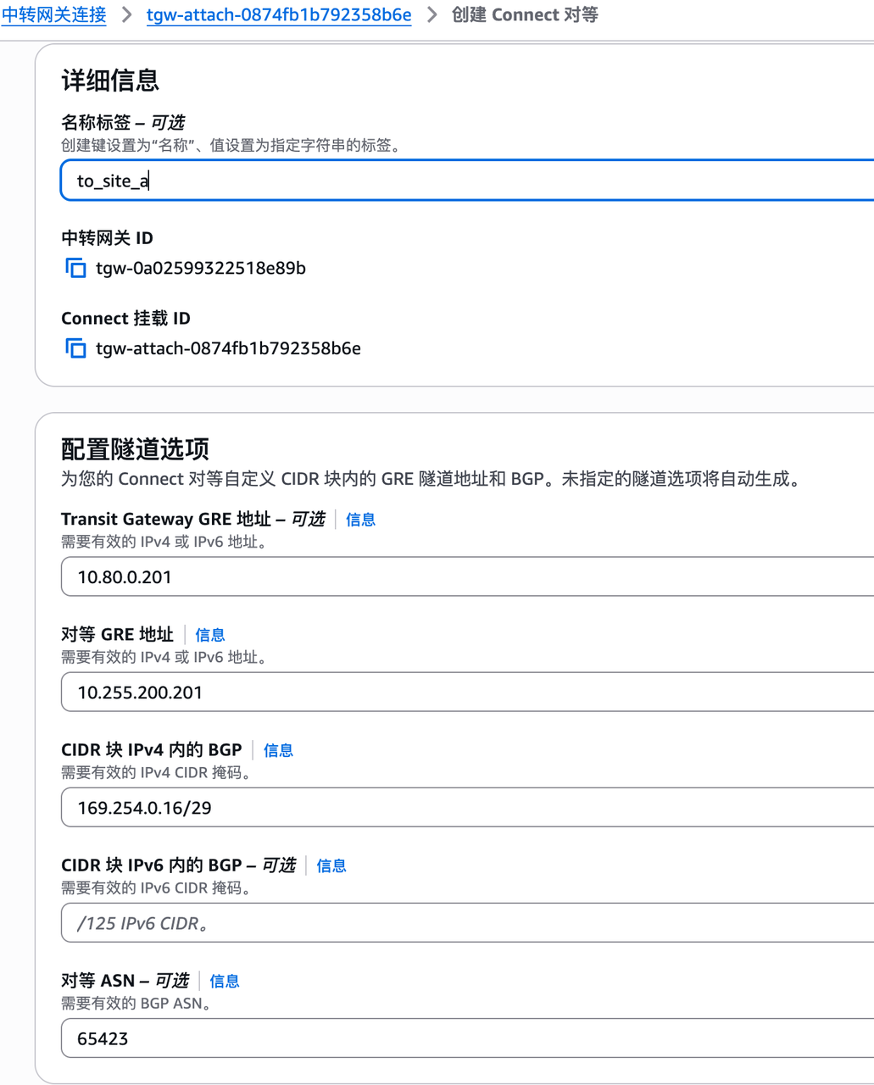874x1085 pixels.
Task: Navigate to 中转网关连接 breadcrumb
Action: (53, 14)
